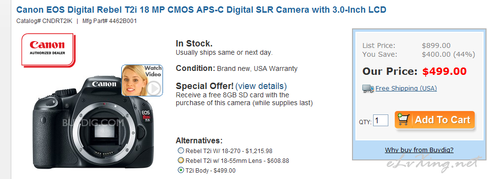Click the Canon EOS Rebel T2i product title
This screenshot has height=179, width=487.
(x=201, y=10)
